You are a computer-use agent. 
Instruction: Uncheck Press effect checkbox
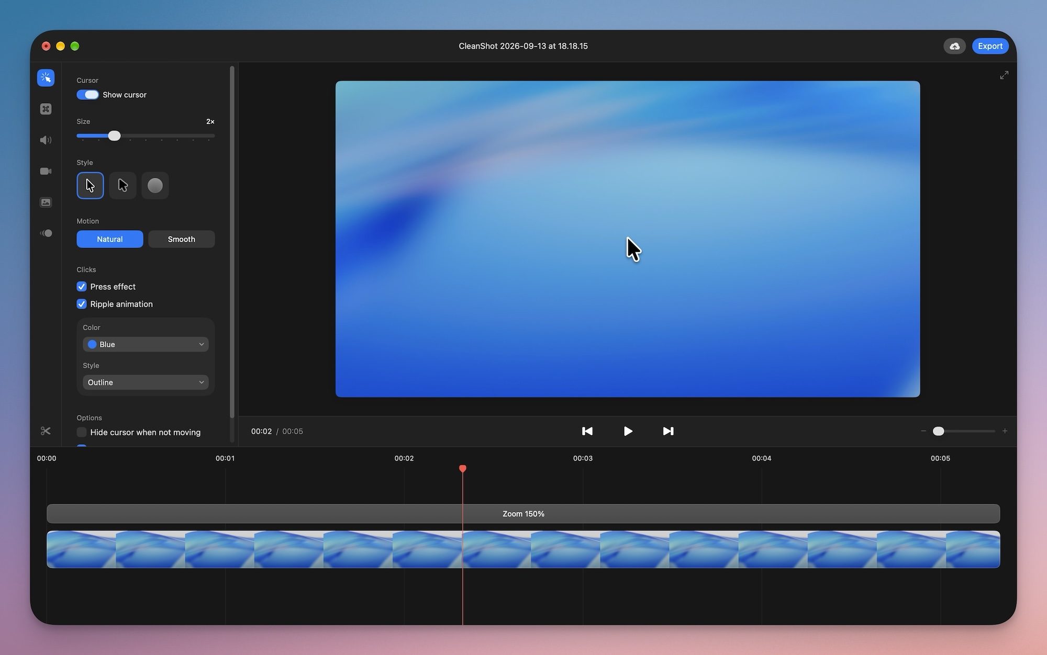click(x=82, y=287)
